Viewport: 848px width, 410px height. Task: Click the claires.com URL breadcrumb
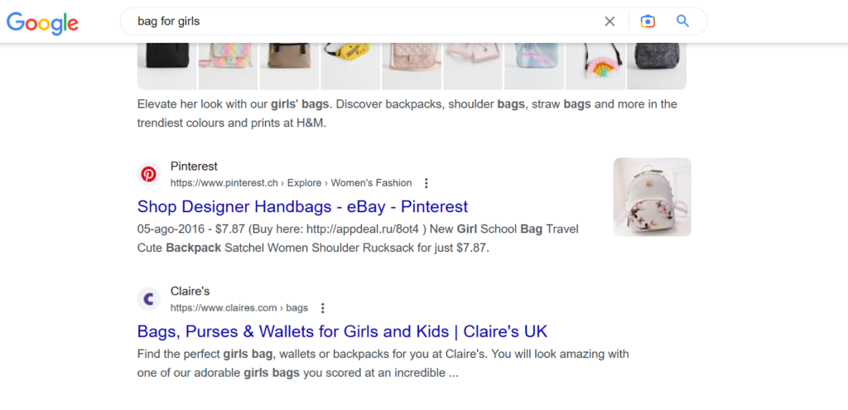coord(238,308)
